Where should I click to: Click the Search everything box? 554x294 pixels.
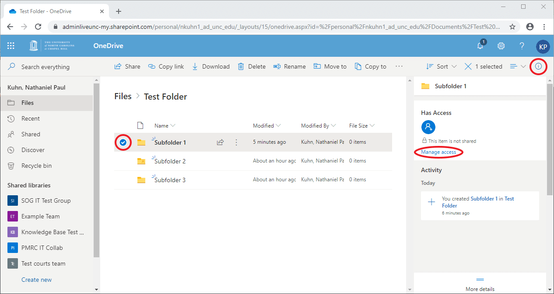tap(45, 67)
